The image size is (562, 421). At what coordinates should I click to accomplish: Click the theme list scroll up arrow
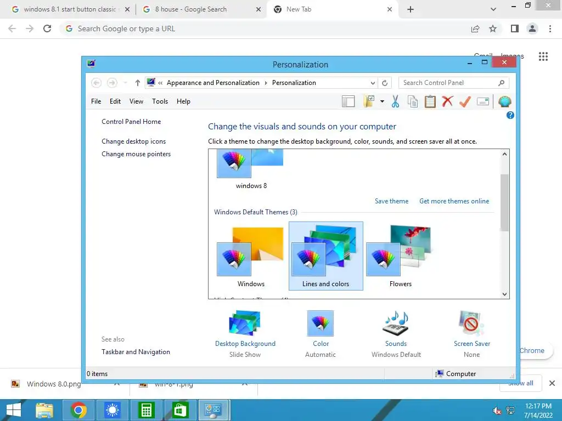tap(504, 154)
